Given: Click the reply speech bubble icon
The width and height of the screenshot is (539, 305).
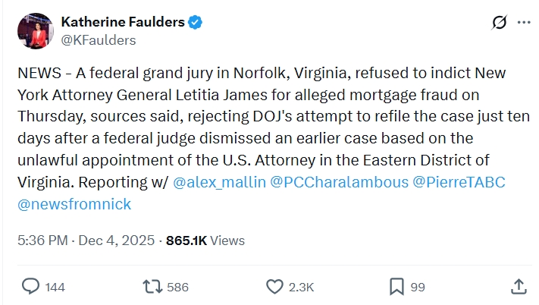Looking at the screenshot, I should [x=31, y=287].
